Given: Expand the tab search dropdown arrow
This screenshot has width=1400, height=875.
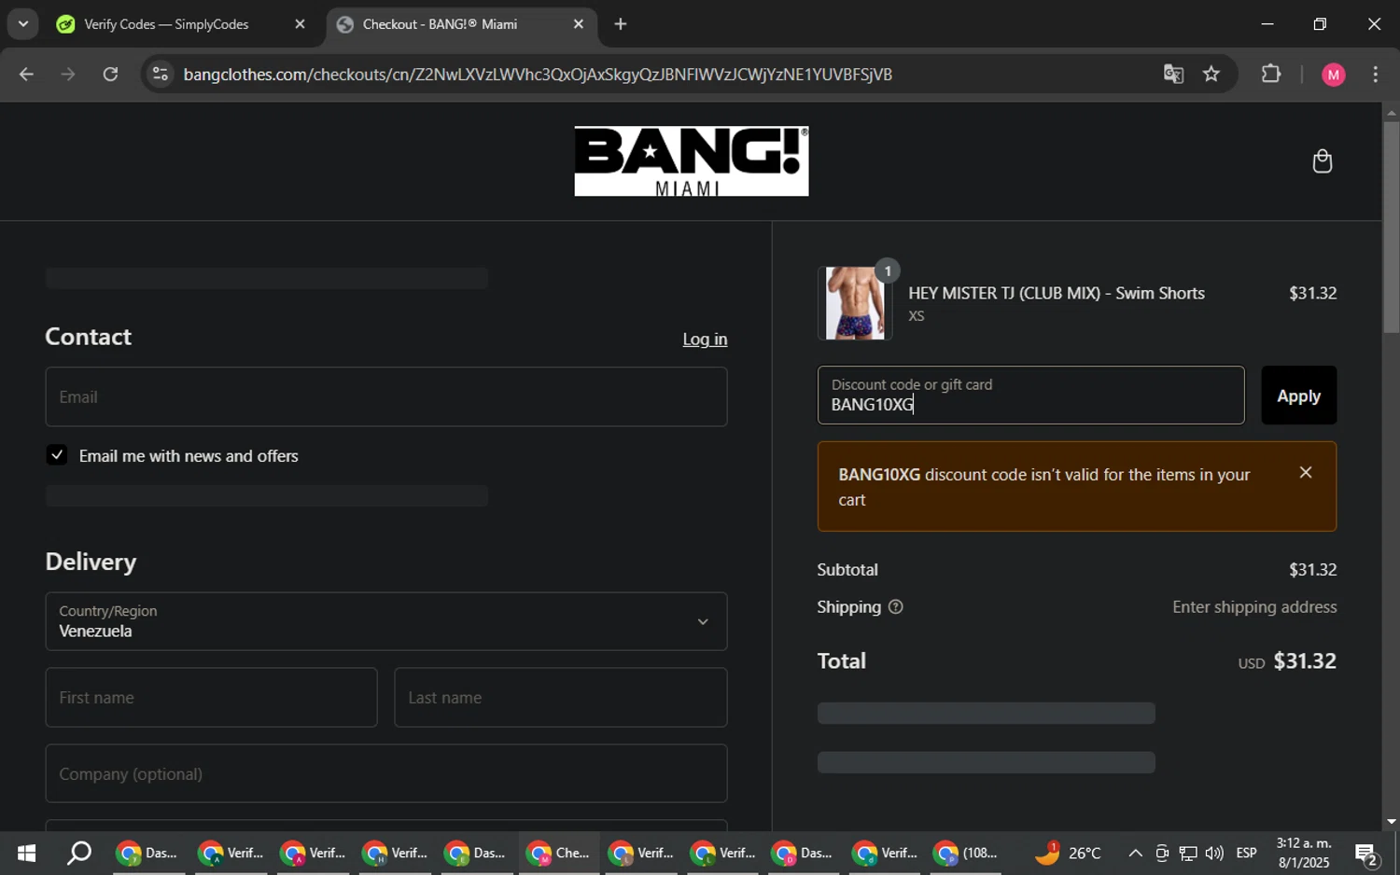Looking at the screenshot, I should pyautogui.click(x=22, y=24).
